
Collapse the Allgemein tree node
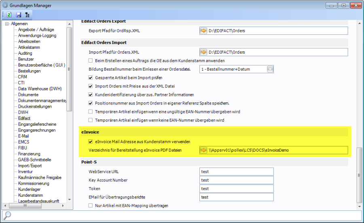tap(7, 24)
